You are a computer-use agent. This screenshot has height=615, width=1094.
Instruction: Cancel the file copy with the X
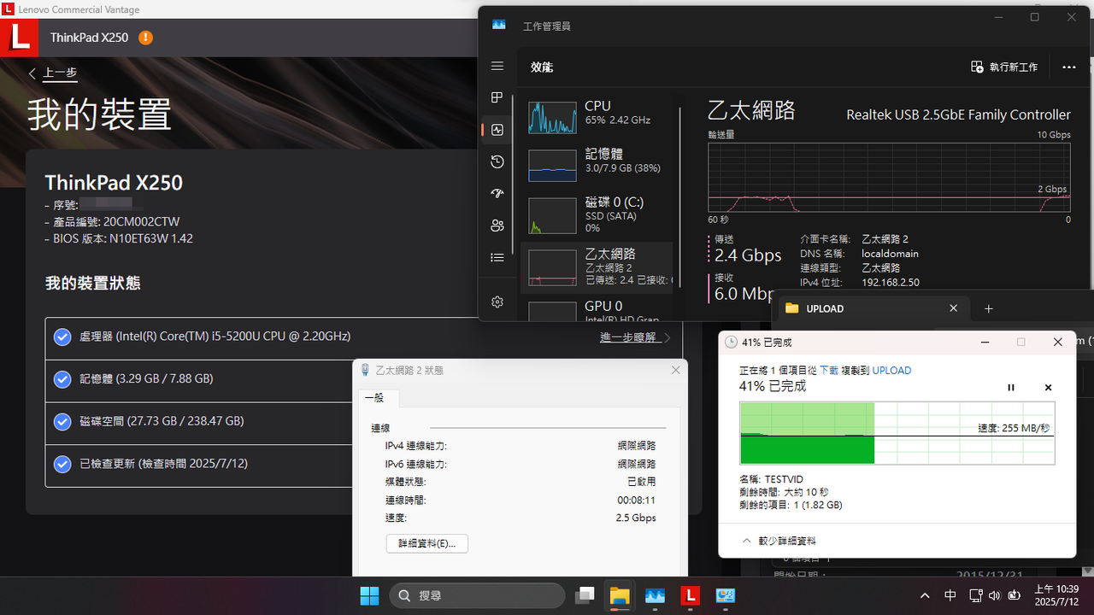tap(1048, 388)
